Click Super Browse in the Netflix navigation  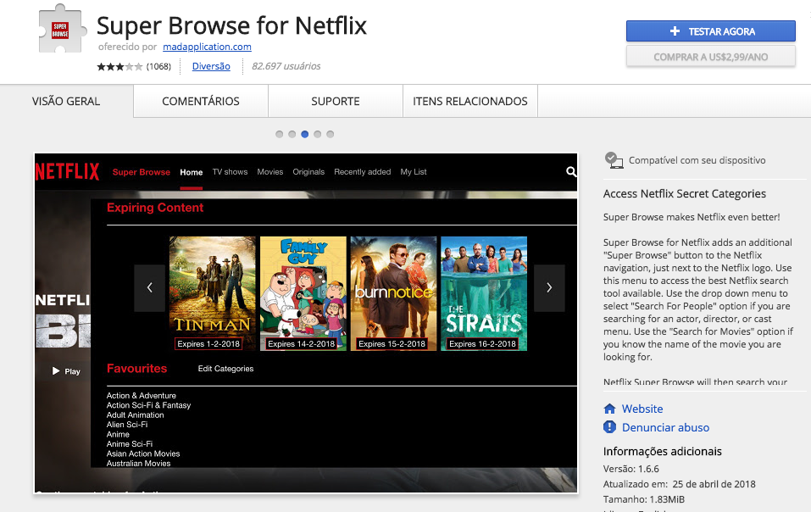coord(142,172)
